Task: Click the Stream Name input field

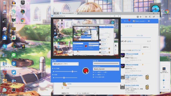Action: (x=106, y=69)
